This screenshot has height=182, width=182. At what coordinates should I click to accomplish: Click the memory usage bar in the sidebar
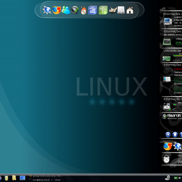[177, 56]
